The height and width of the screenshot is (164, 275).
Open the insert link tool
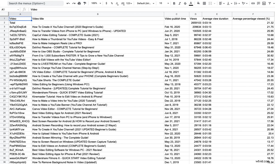pyautogui.click(x=253, y=3)
